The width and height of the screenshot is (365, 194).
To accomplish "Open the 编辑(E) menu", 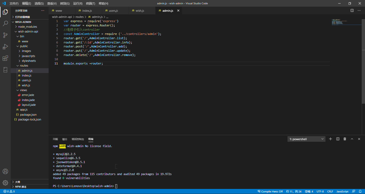I will point(26,3).
